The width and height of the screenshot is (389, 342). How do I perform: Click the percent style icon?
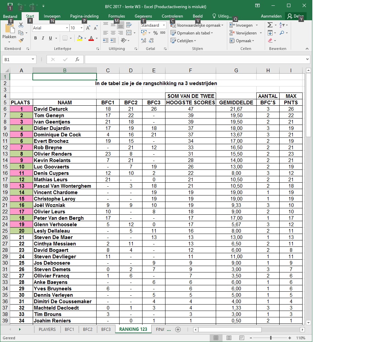click(155, 33)
